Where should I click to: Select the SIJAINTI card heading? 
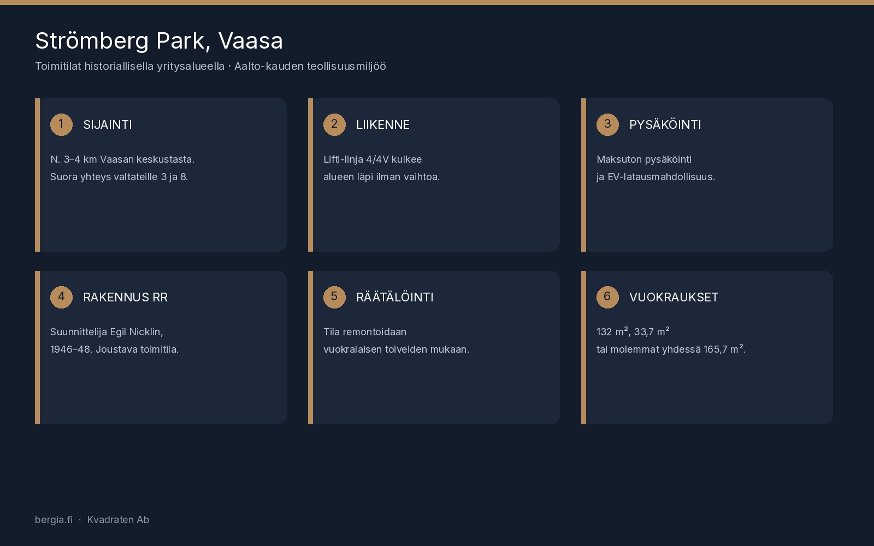point(108,124)
